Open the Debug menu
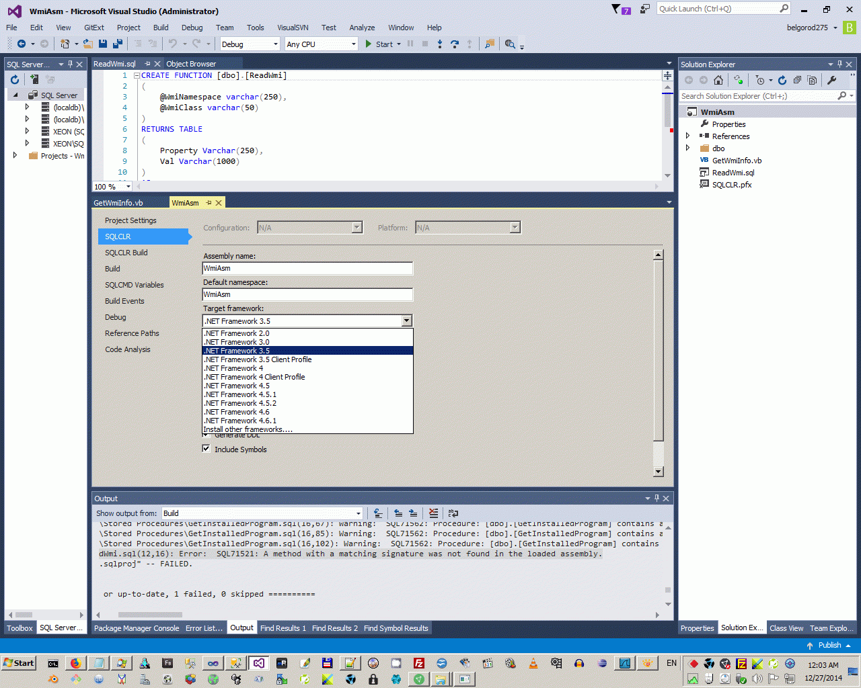This screenshot has height=688, width=861. click(x=192, y=28)
